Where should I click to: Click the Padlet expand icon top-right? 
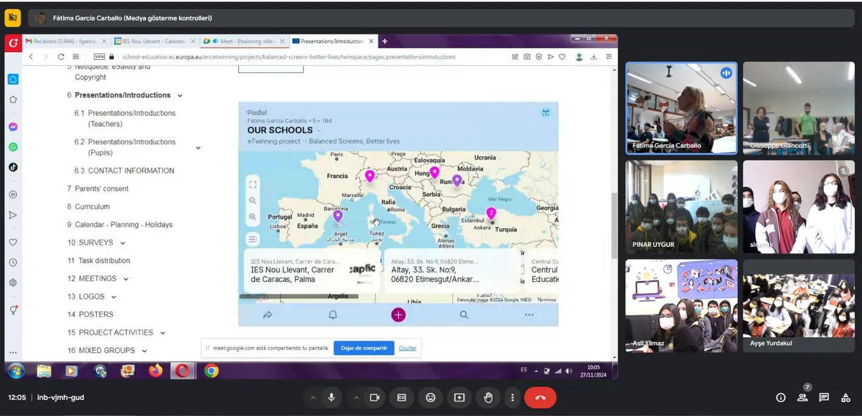[x=546, y=113]
